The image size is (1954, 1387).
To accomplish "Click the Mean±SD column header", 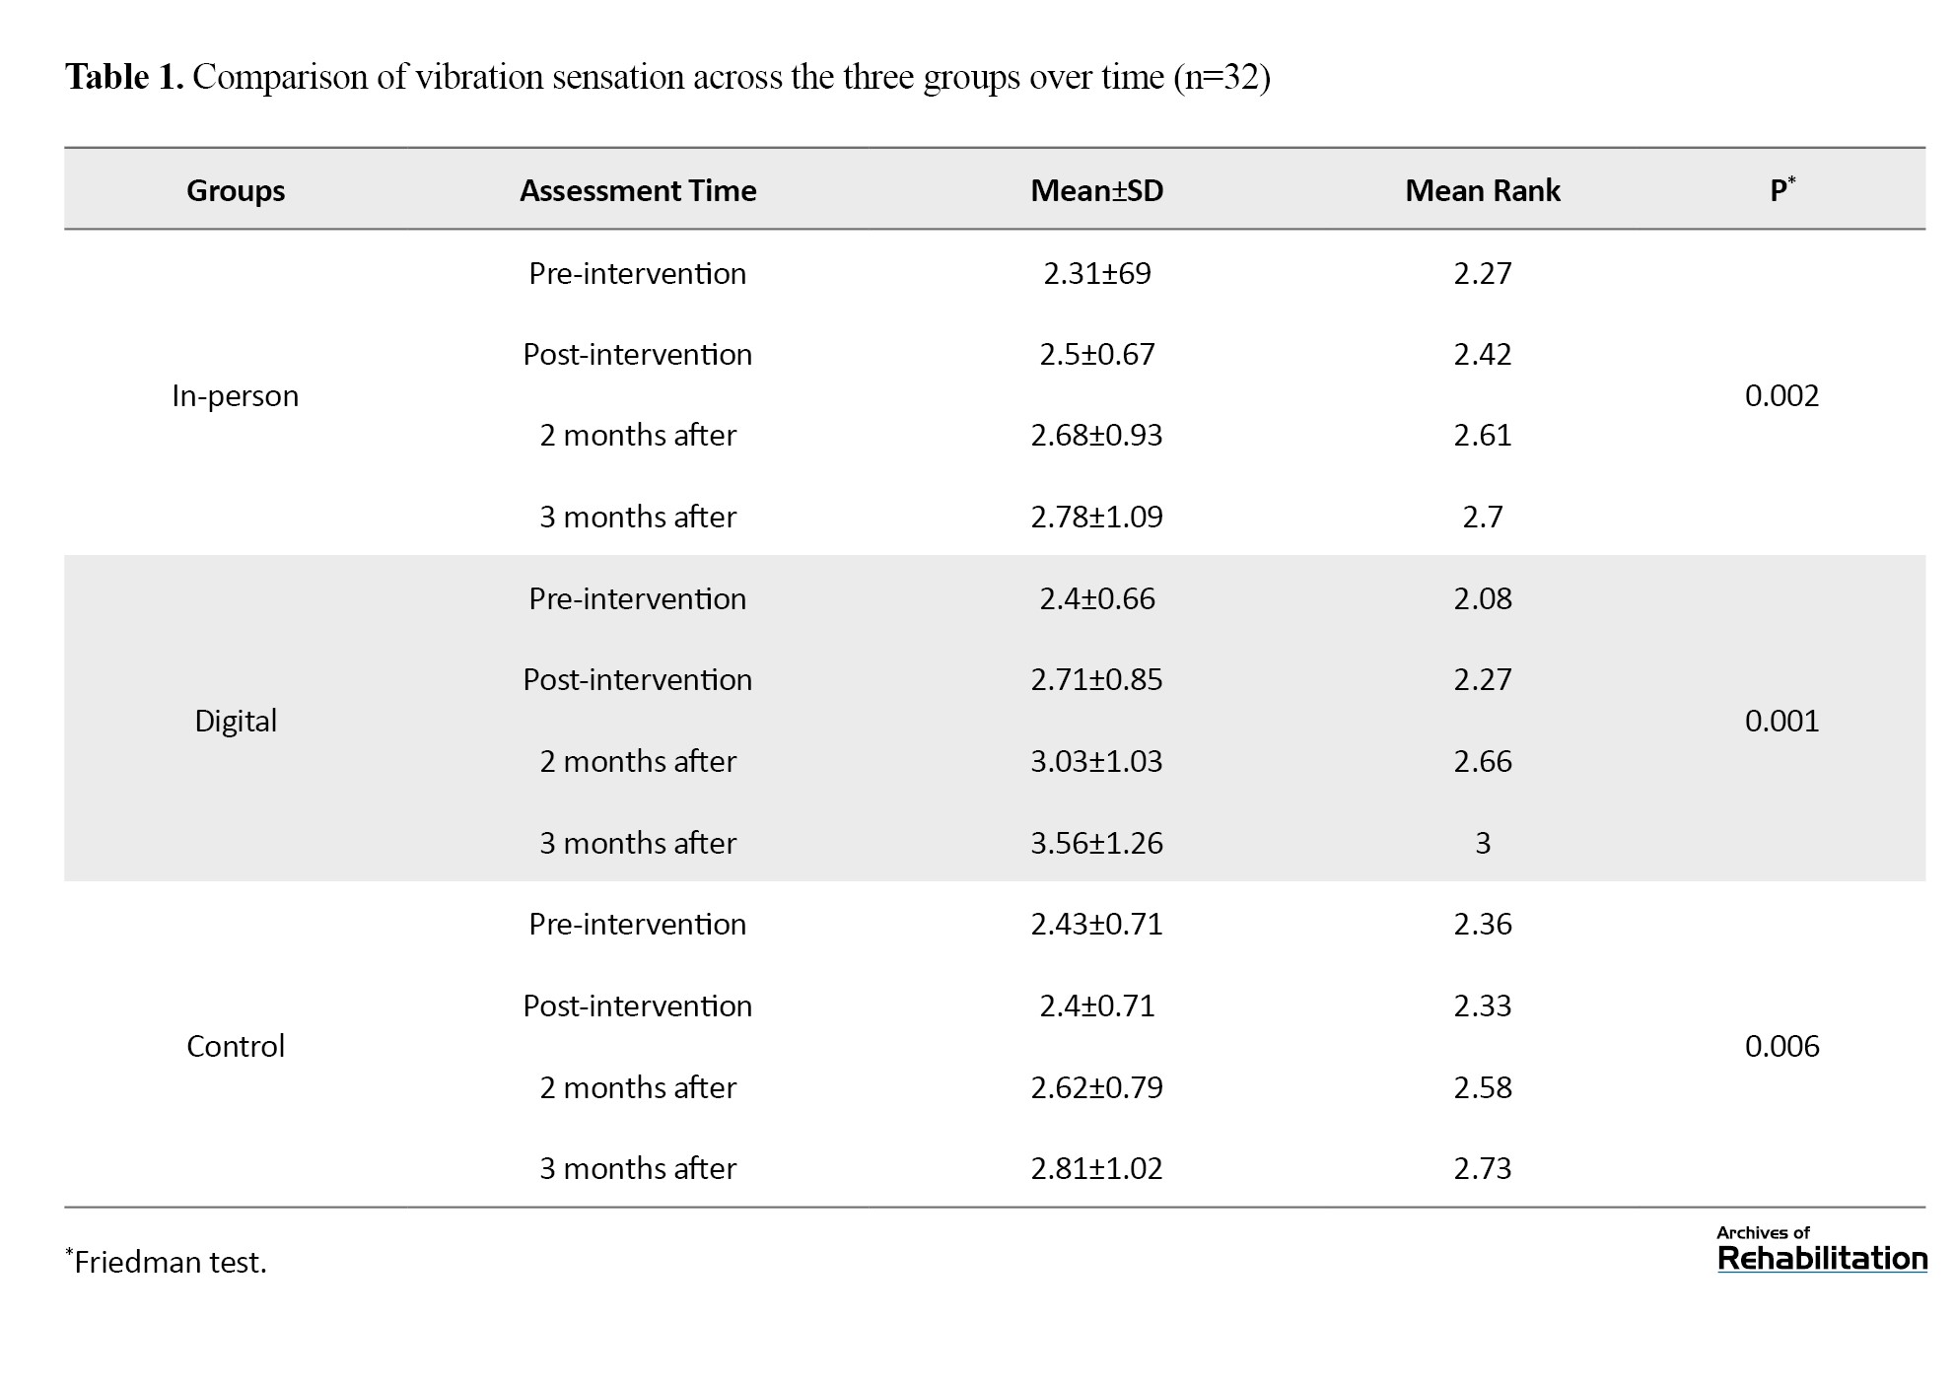I will point(1096,190).
